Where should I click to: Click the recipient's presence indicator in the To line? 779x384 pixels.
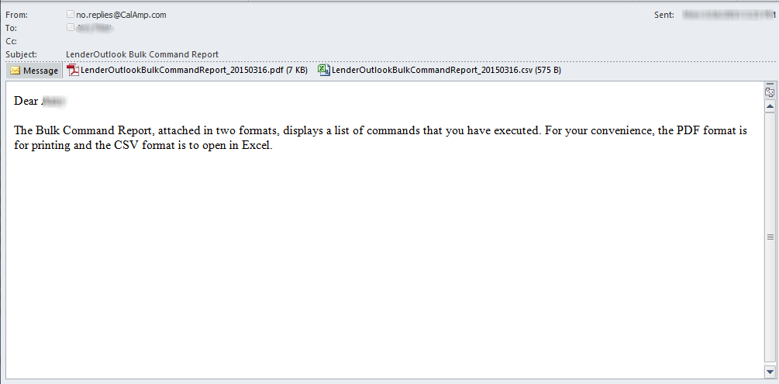click(71, 28)
